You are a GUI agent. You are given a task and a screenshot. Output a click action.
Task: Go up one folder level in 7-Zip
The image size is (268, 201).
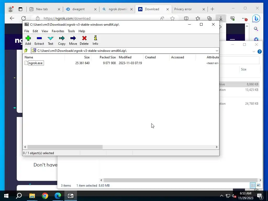(26, 51)
